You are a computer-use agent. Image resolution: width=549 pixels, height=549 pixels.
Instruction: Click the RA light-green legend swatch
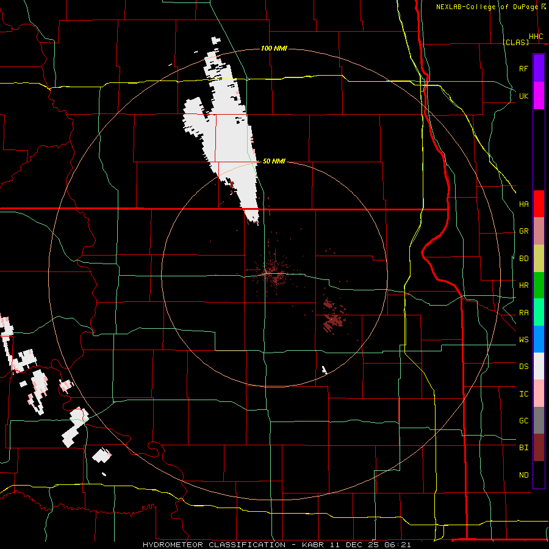pyautogui.click(x=539, y=312)
